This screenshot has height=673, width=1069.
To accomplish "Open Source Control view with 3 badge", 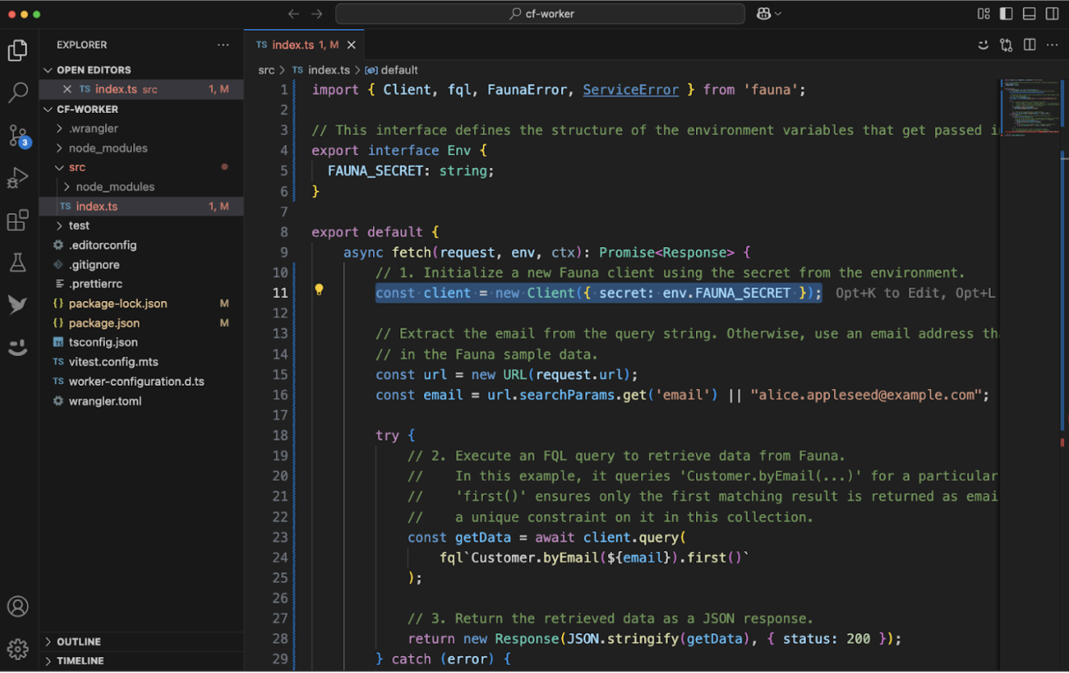I will coord(18,135).
